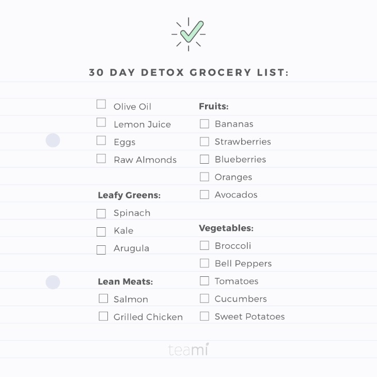This screenshot has width=377, height=377.
Task: Check the Kale checkbox
Action: tap(101, 232)
